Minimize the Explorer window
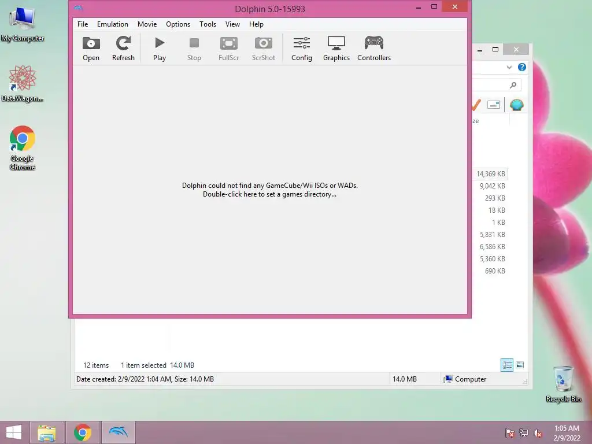 pos(480,50)
